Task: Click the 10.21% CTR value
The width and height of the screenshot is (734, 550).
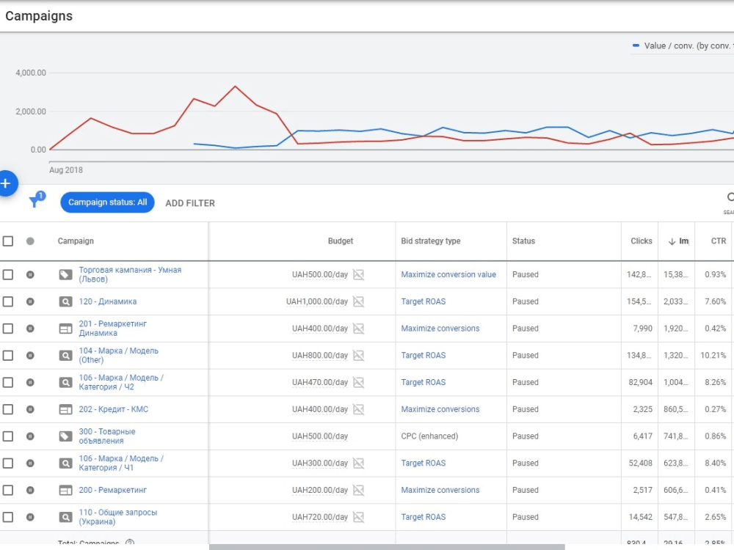Action: pos(713,356)
